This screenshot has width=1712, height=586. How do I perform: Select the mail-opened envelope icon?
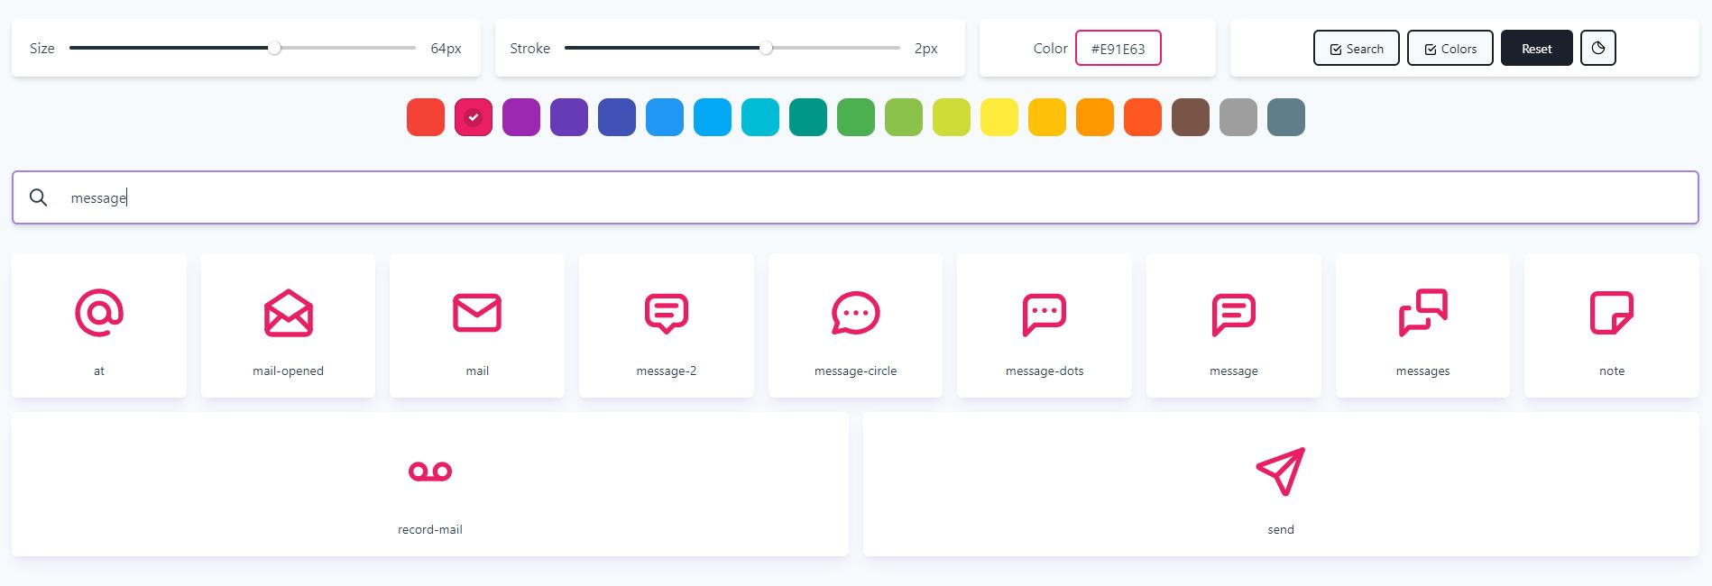(288, 314)
